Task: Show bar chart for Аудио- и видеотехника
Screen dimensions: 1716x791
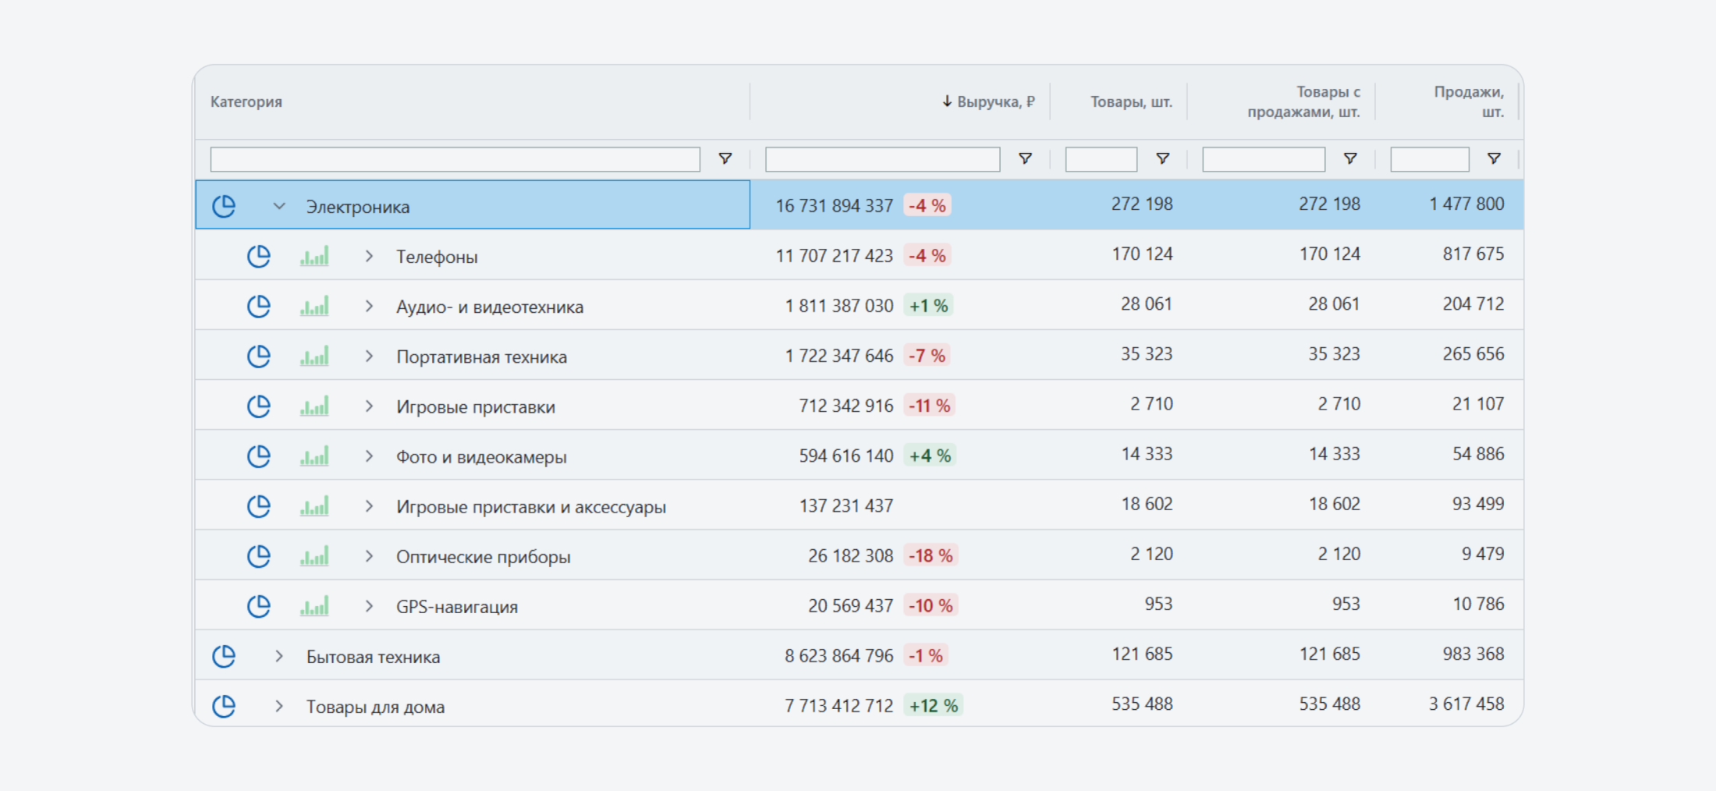Action: (314, 306)
